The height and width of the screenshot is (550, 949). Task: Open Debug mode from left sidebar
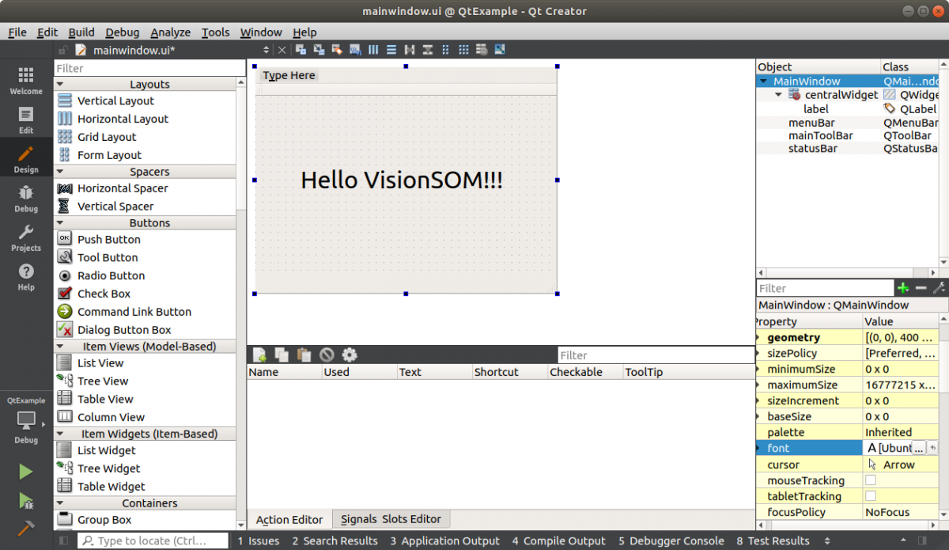pos(26,198)
